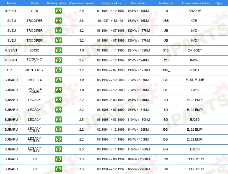
Task: Click the fuel icon in the LEGACY KOMBI 96kW row
Action: [58, 139]
